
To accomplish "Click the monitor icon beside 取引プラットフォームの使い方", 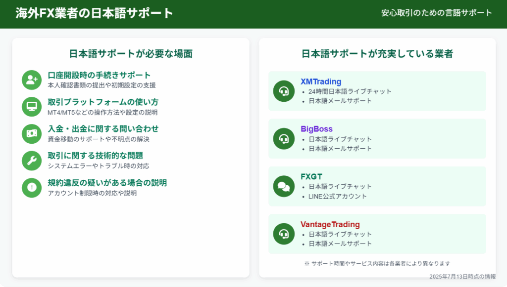I will tap(32, 107).
